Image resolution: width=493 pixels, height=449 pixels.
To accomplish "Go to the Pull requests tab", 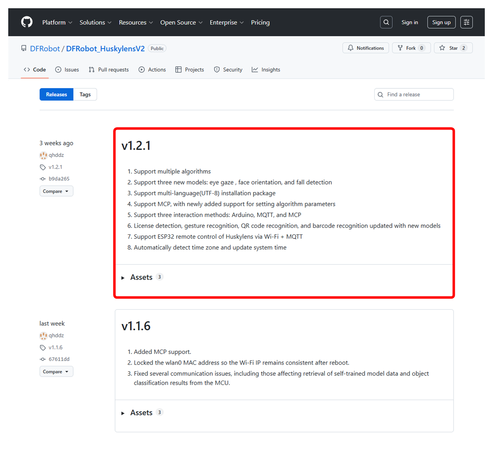I will (109, 70).
